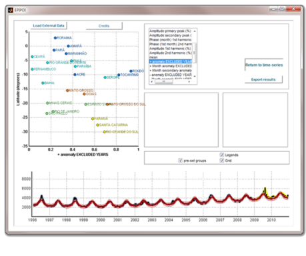The height and width of the screenshot is (256, 306).
Task: Click the Load External Data button
Action: click(49, 25)
